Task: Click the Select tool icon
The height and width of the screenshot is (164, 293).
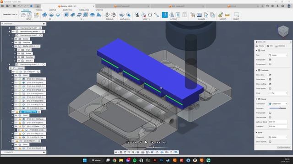Action: pos(237,15)
